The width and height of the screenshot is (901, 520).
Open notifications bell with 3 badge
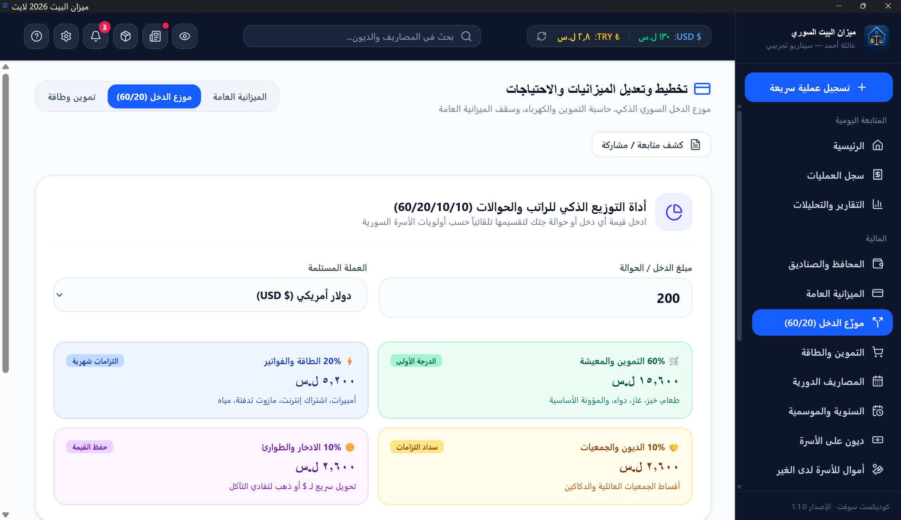96,36
